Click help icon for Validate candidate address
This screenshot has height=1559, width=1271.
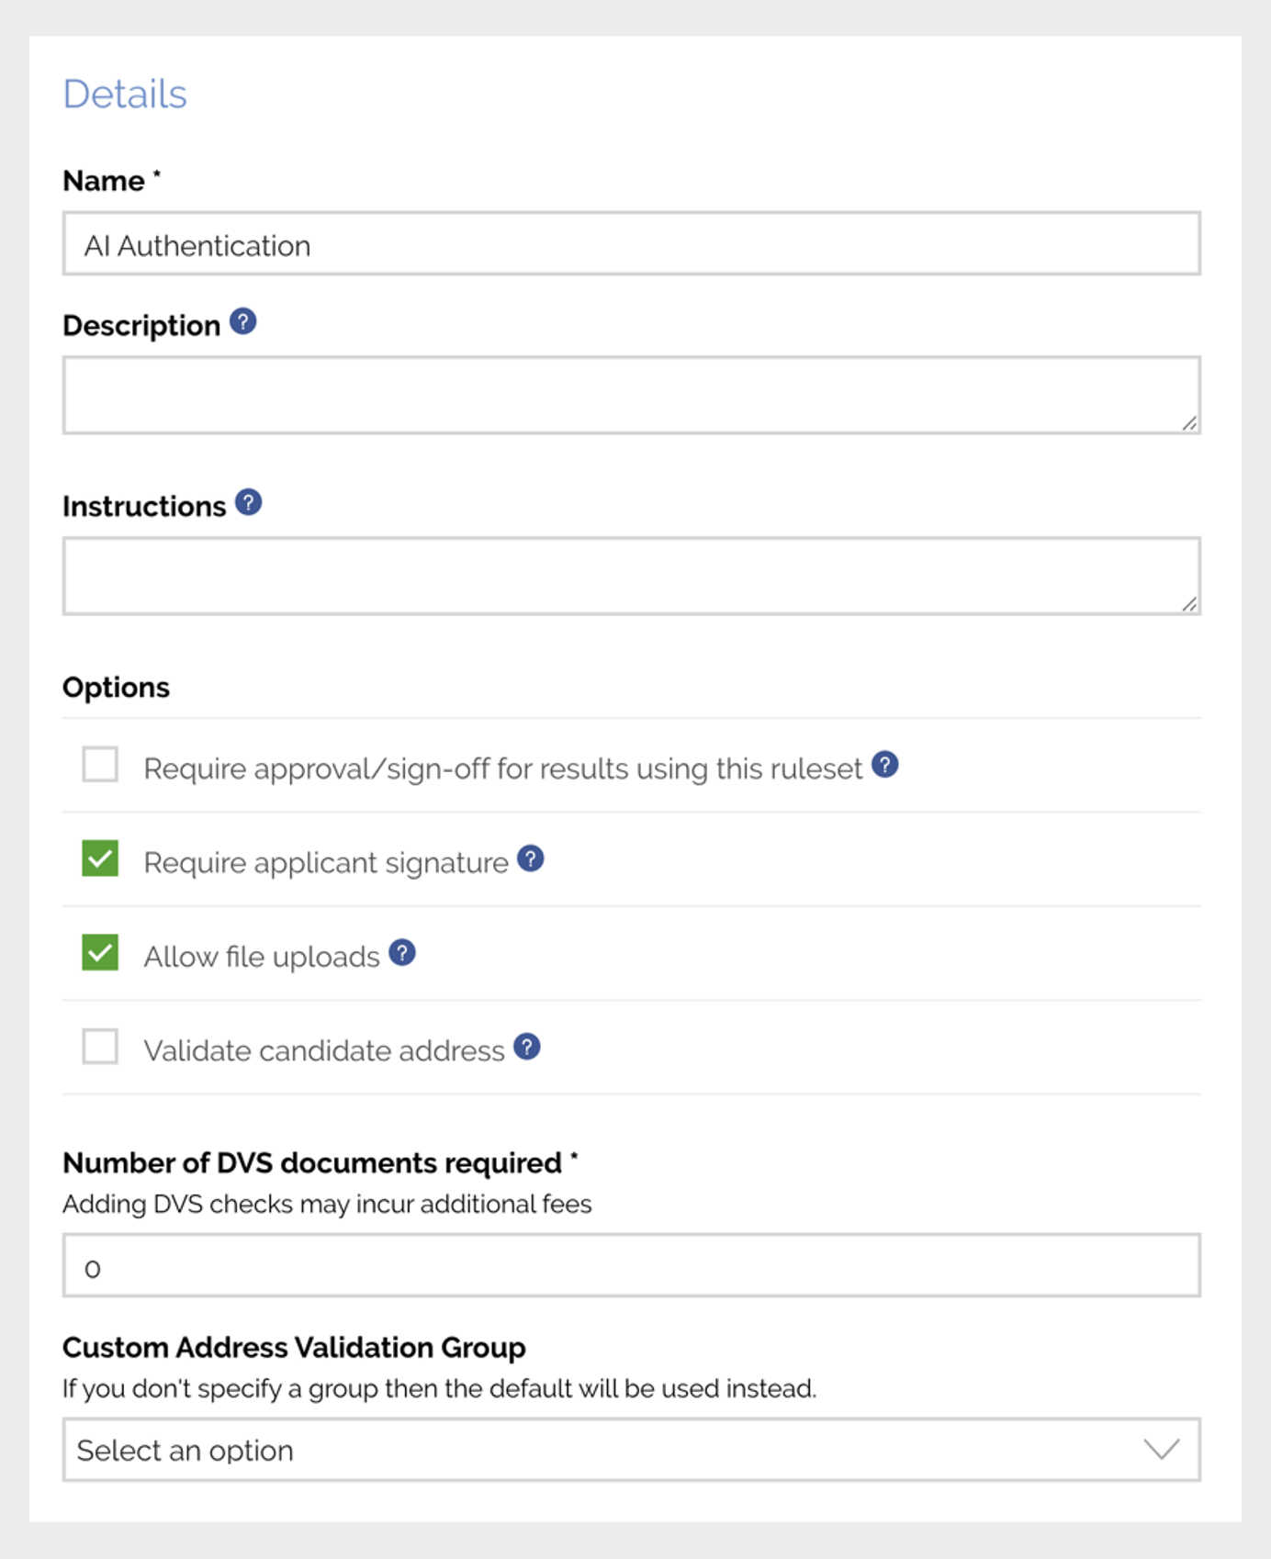[x=526, y=1047]
